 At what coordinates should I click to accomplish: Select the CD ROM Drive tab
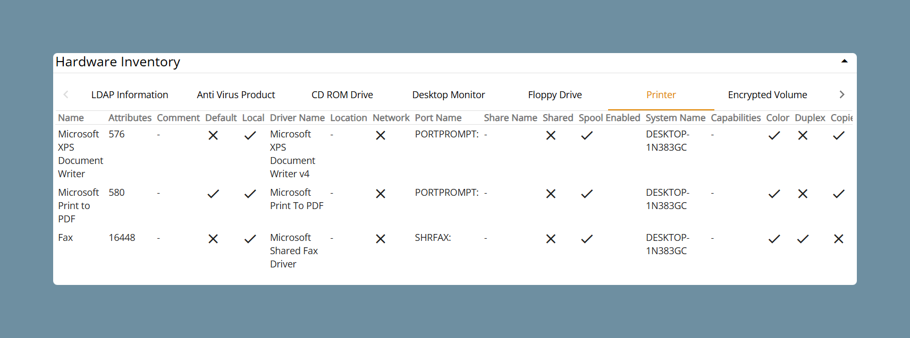pos(342,95)
